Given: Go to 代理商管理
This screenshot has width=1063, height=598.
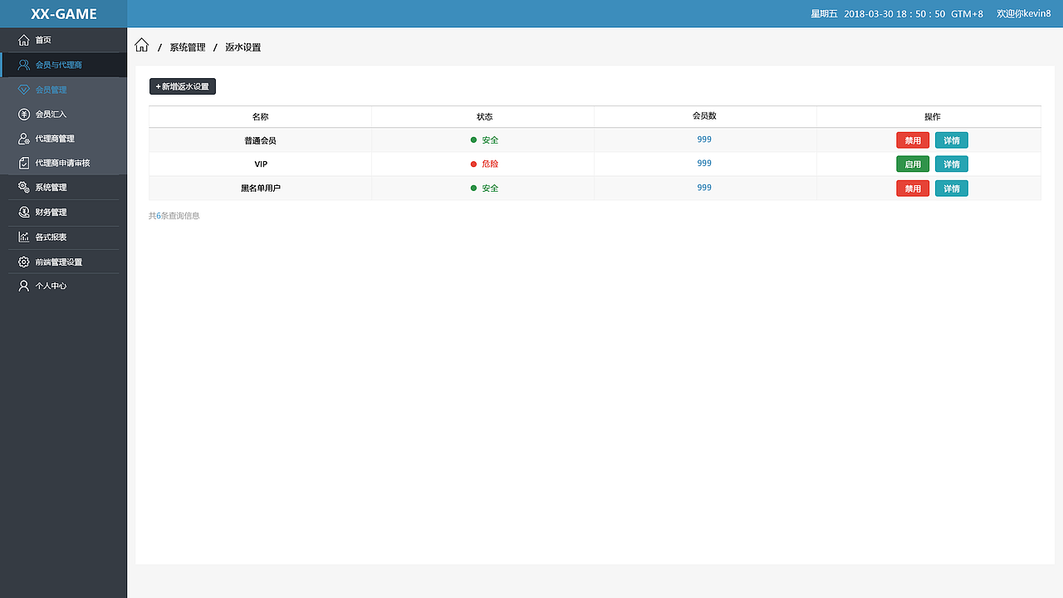Looking at the screenshot, I should click(63, 139).
